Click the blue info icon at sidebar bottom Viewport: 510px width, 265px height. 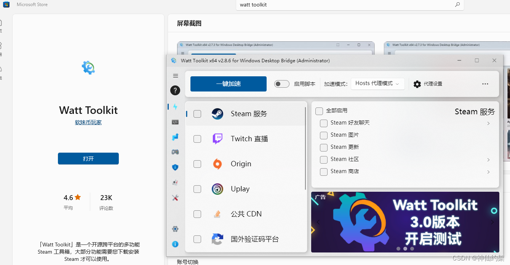pos(175,244)
